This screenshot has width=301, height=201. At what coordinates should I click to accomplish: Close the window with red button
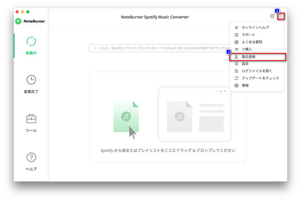click(17, 12)
